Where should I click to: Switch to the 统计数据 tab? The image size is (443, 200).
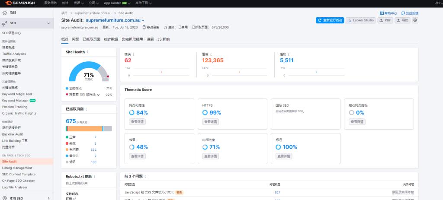tap(111, 39)
